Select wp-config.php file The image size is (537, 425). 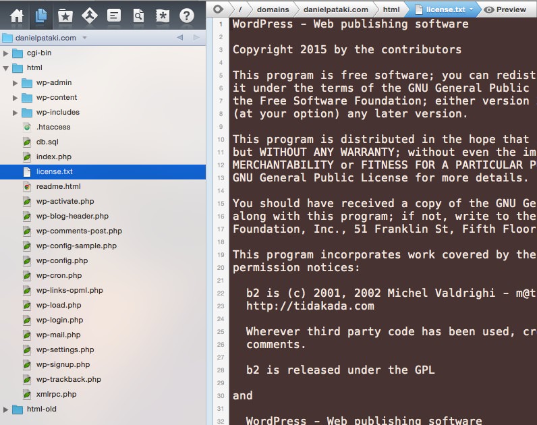click(103, 260)
